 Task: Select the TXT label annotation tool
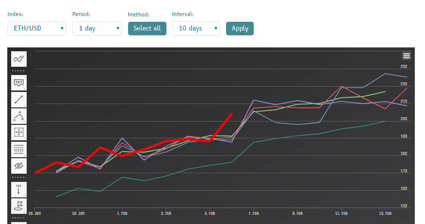[19, 83]
